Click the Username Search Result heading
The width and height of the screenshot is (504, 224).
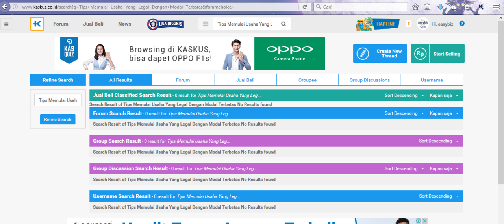pos(122,196)
